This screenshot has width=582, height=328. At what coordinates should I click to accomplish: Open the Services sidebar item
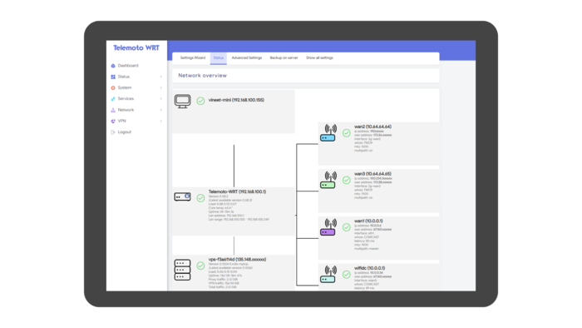tap(126, 99)
